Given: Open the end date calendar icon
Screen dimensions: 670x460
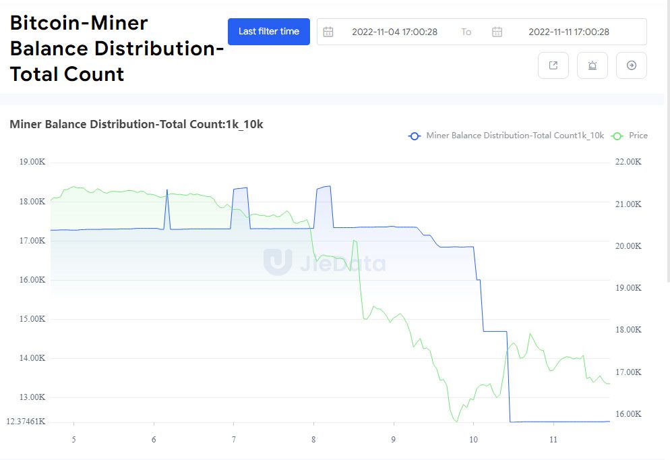Looking at the screenshot, I should tap(497, 32).
